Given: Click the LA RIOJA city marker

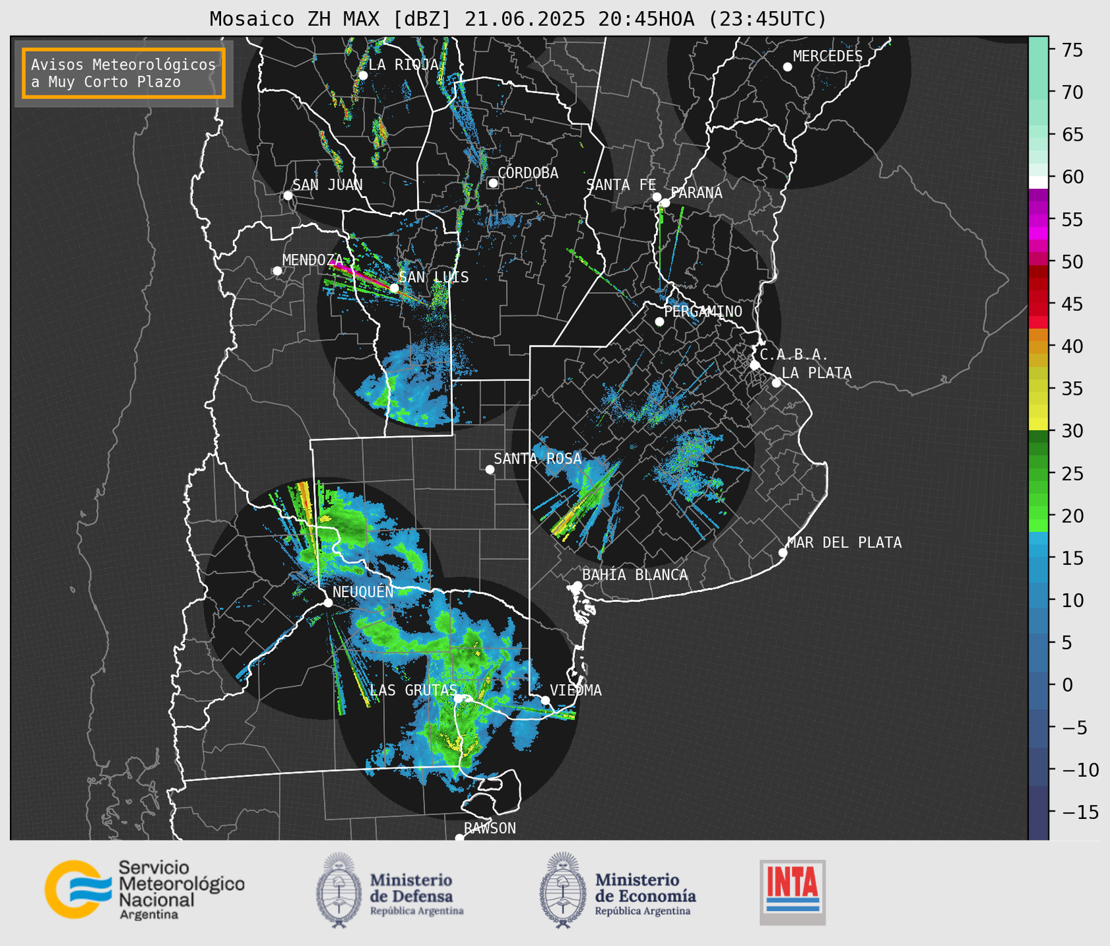Looking at the screenshot, I should pos(363,75).
